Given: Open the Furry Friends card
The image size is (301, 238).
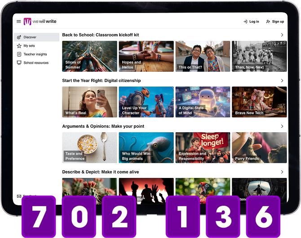Looking at the screenshot, I should pyautogui.click(x=259, y=147).
